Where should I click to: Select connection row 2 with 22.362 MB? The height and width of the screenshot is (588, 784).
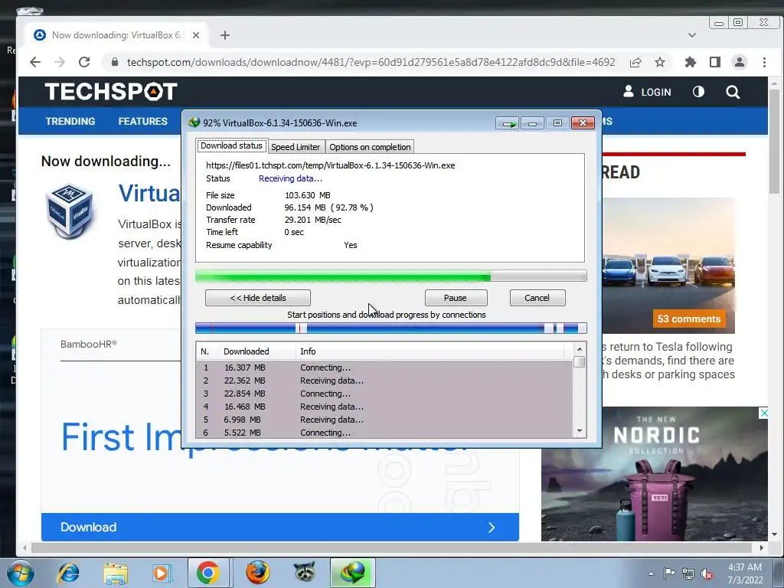(x=384, y=381)
